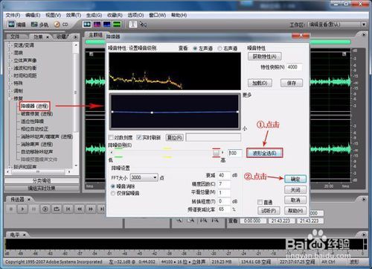372x269 pixels.
Task: Click the preview (试听) button
Action: 269,211
